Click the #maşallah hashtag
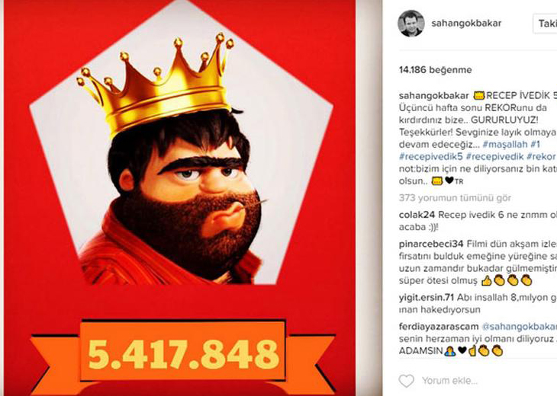This screenshot has width=557, height=396. tap(505, 144)
